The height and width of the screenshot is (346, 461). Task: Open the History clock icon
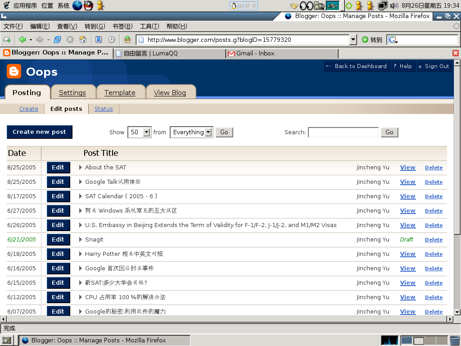[x=112, y=40]
